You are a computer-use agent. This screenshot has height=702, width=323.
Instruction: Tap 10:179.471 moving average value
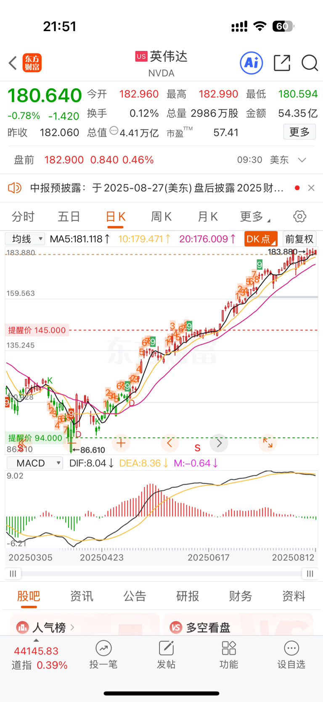coord(144,239)
